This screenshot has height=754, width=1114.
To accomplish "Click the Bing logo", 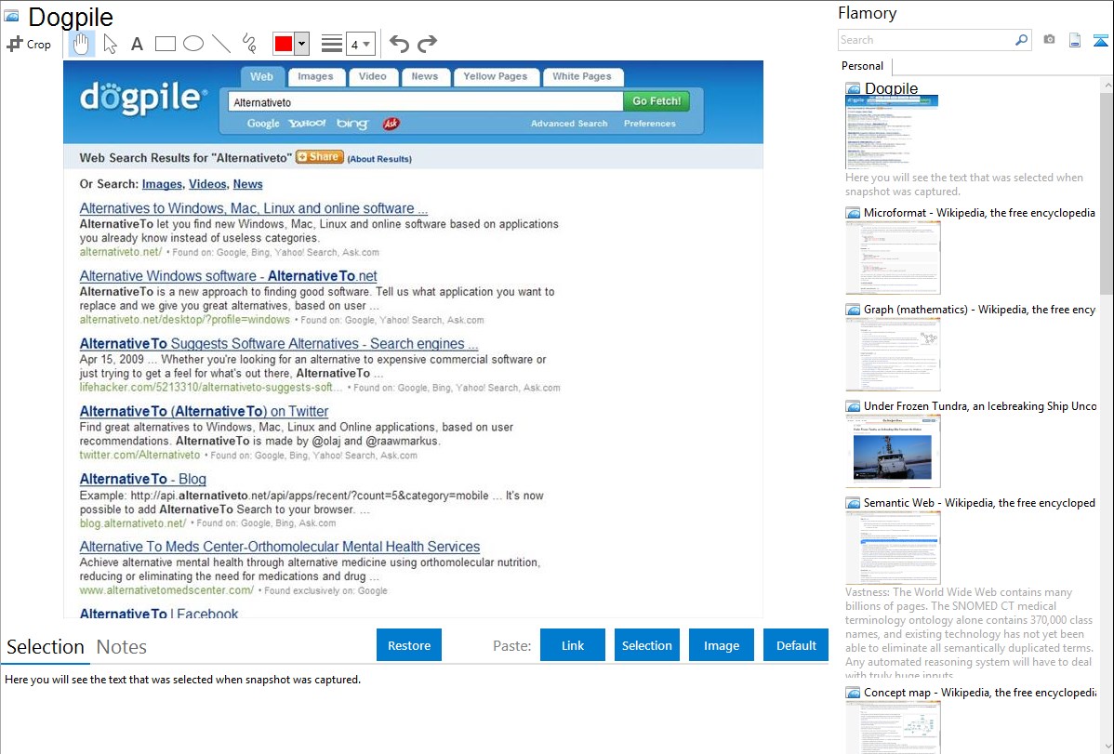I will coord(352,124).
